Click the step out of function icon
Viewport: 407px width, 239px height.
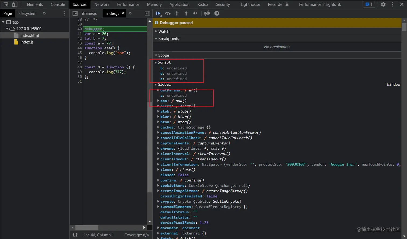(x=186, y=13)
